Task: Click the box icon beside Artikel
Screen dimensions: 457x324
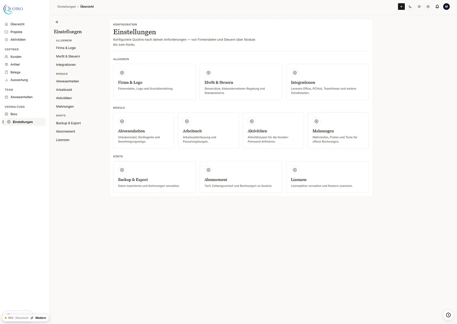Action: point(6,65)
